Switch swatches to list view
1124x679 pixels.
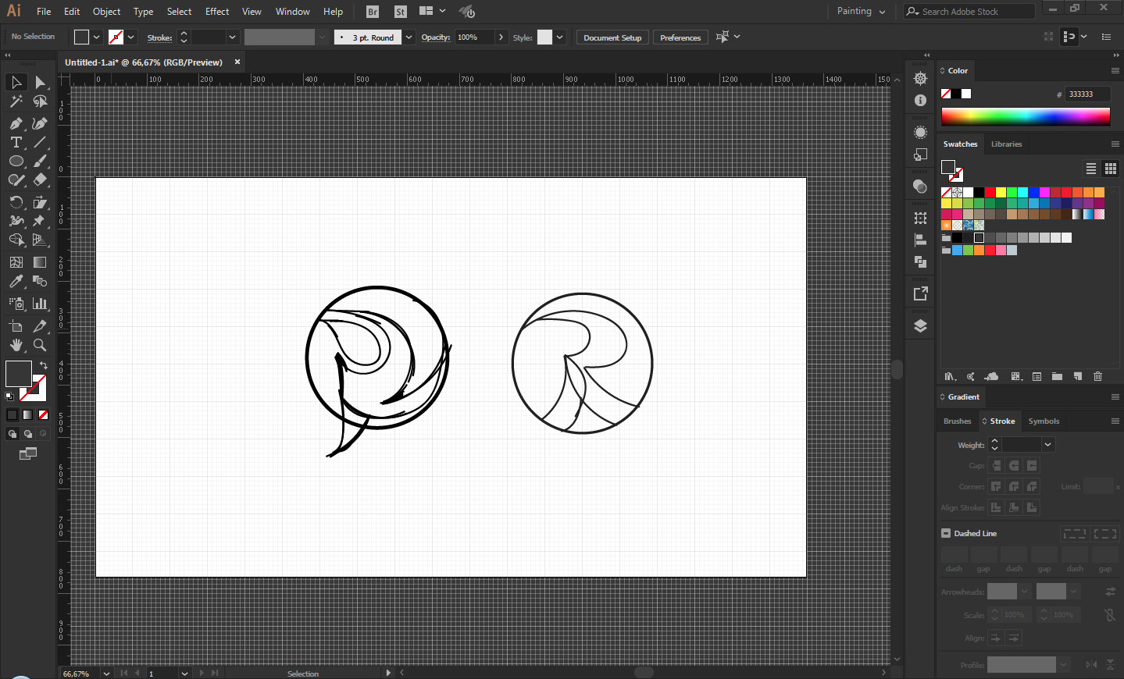tap(1091, 169)
